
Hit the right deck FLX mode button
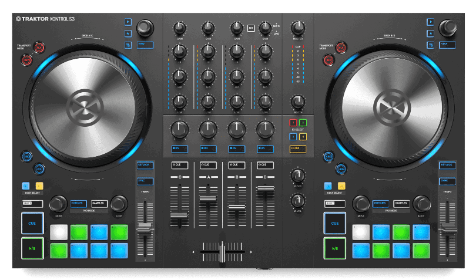point(341,48)
